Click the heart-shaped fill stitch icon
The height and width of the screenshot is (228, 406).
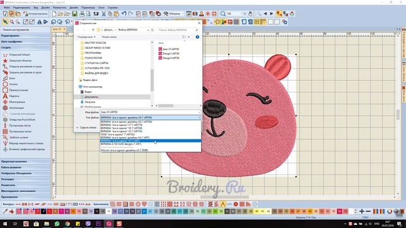point(144,204)
